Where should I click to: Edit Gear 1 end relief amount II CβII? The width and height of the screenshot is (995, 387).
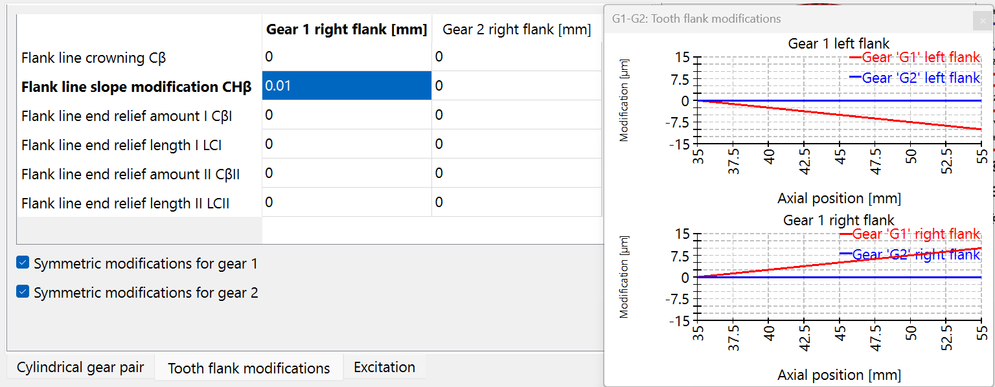[x=347, y=173]
